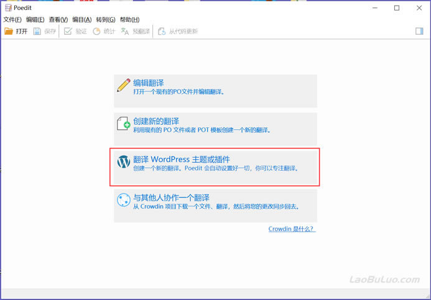Click the 验证 toolbar label

[x=81, y=31]
